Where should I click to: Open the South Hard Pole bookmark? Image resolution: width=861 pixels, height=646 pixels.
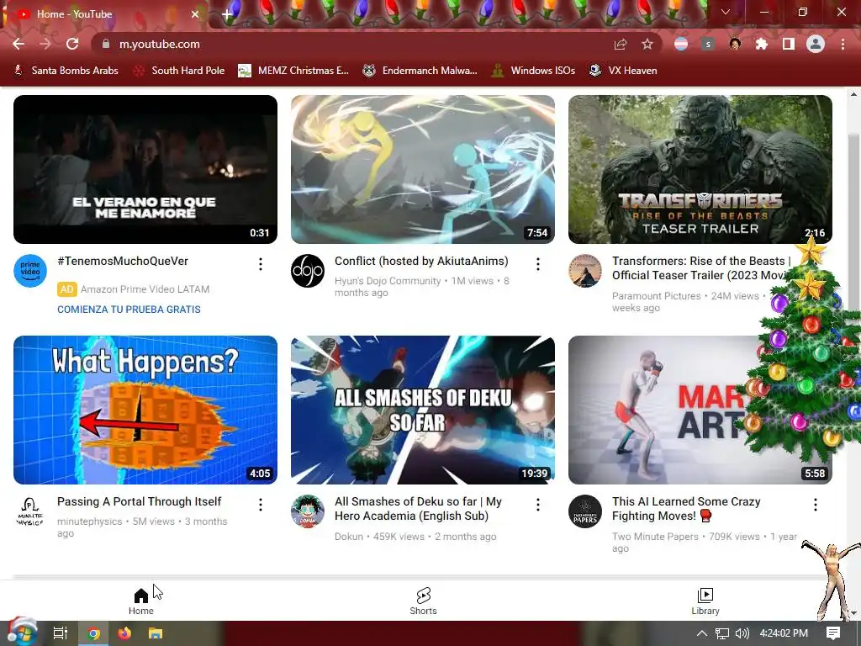180,71
